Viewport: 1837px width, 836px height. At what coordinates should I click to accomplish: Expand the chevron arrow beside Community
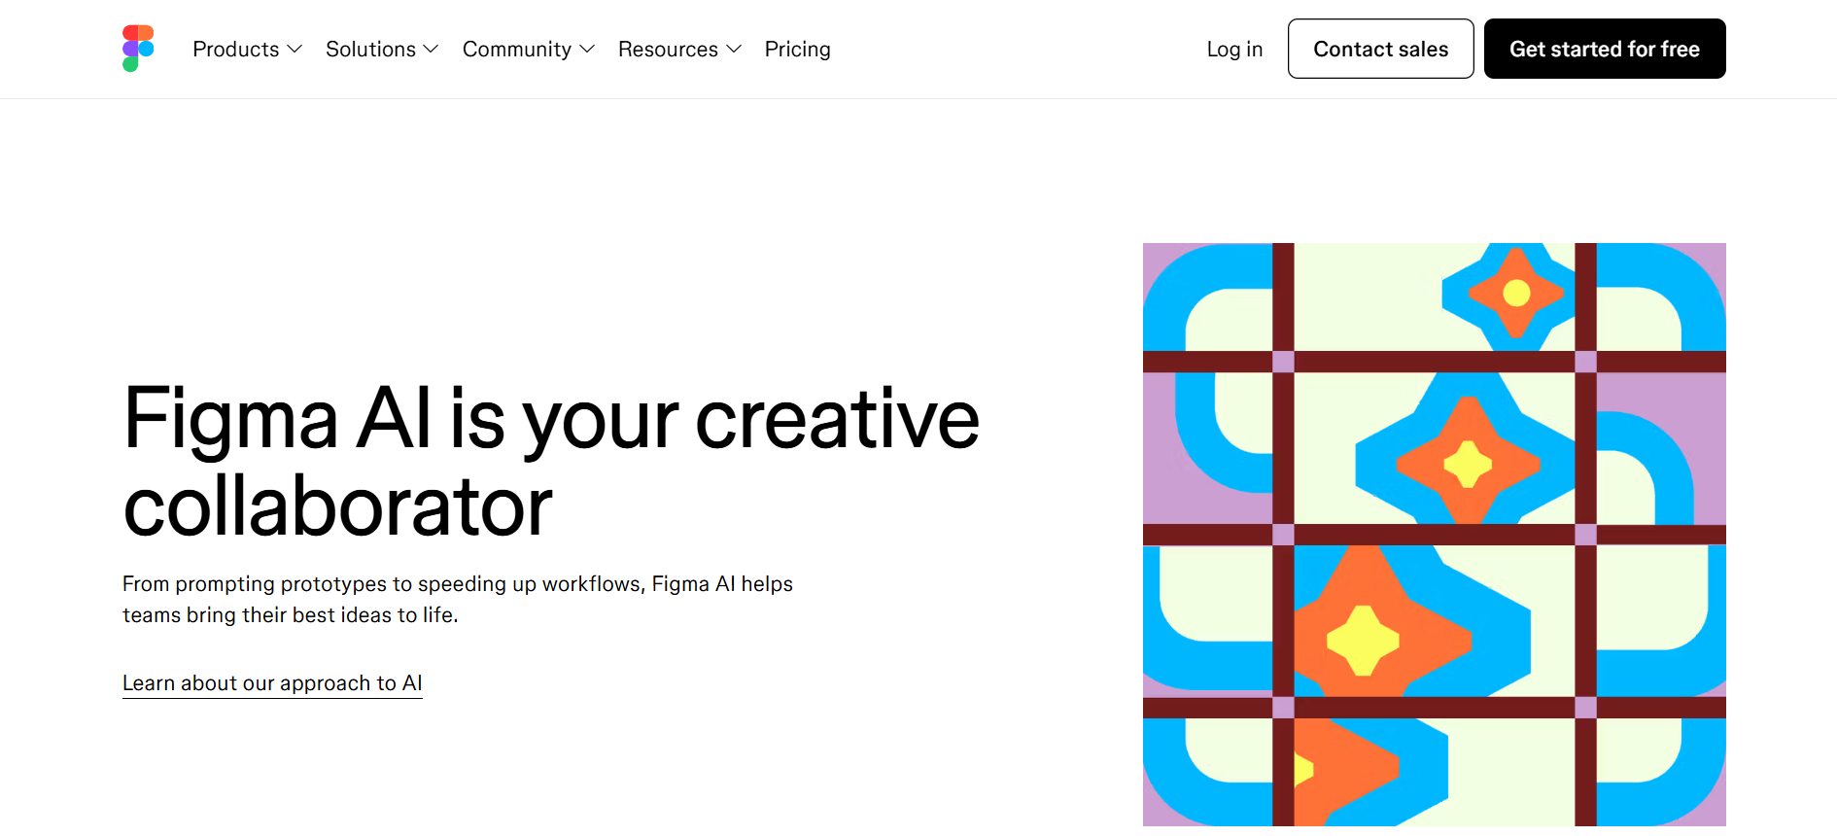coord(587,49)
